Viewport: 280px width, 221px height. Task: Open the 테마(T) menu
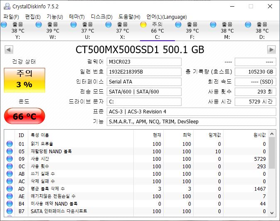click(77, 17)
